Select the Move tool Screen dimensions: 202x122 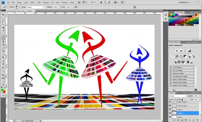tap(3, 15)
